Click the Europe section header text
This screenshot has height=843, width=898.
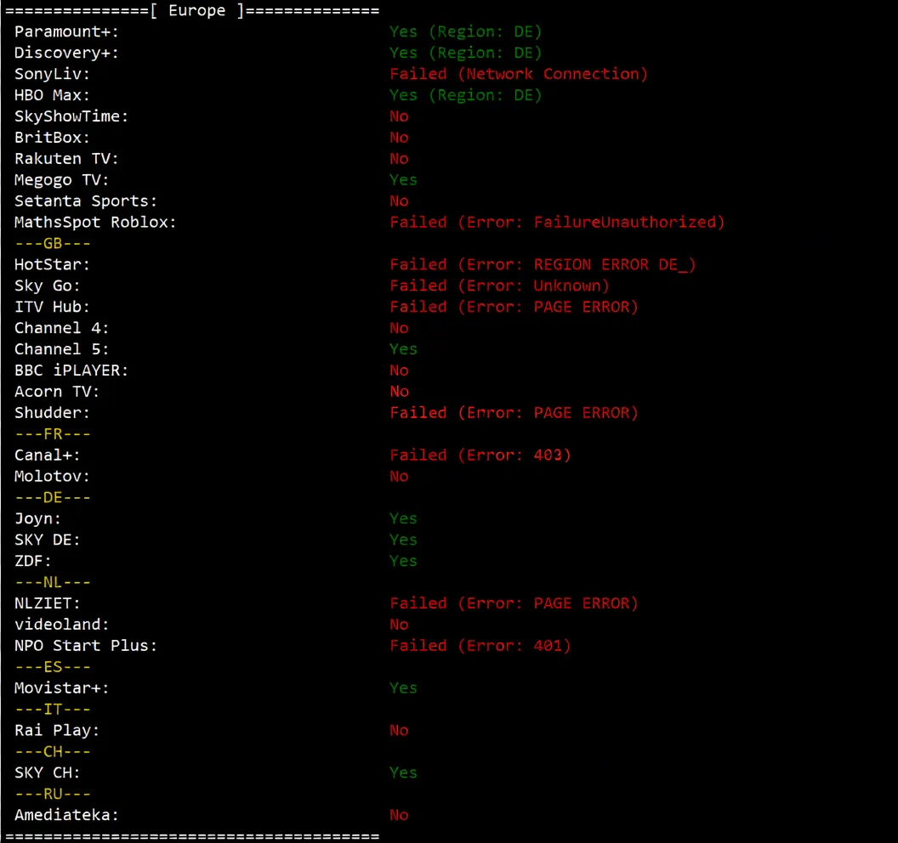[197, 10]
